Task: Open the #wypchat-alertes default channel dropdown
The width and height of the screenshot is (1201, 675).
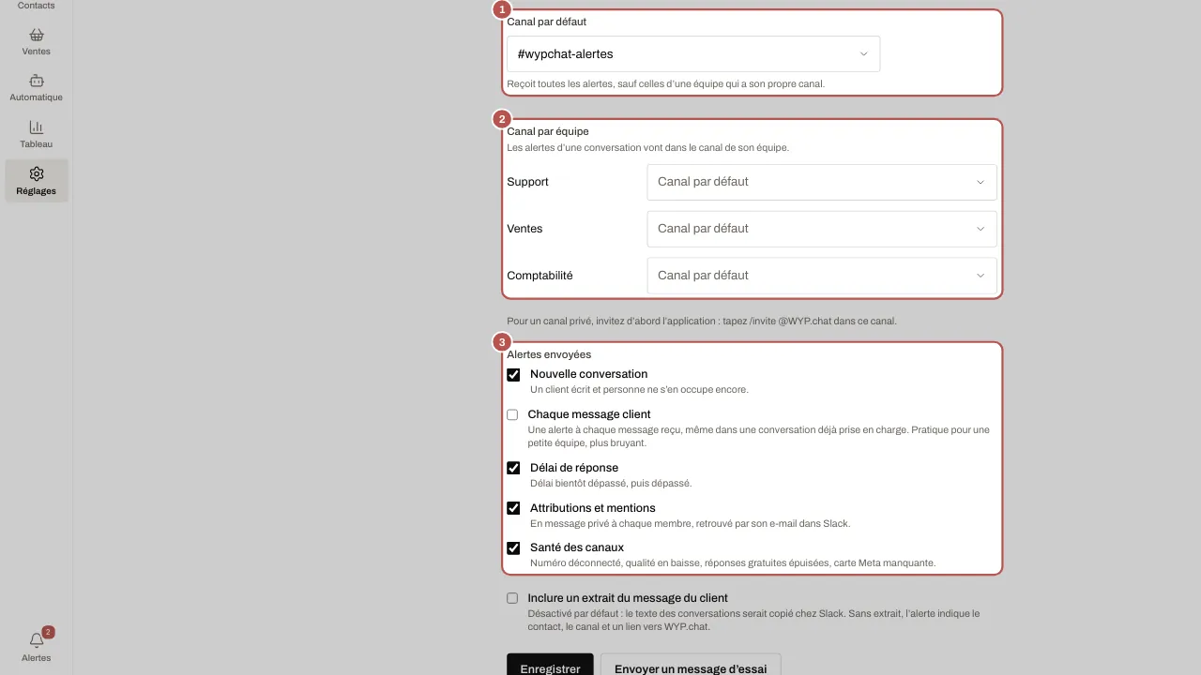Action: pyautogui.click(x=693, y=53)
